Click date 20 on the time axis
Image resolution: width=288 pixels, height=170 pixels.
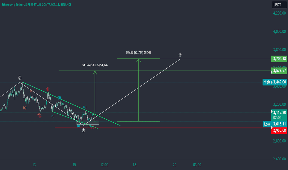click(x=175, y=165)
